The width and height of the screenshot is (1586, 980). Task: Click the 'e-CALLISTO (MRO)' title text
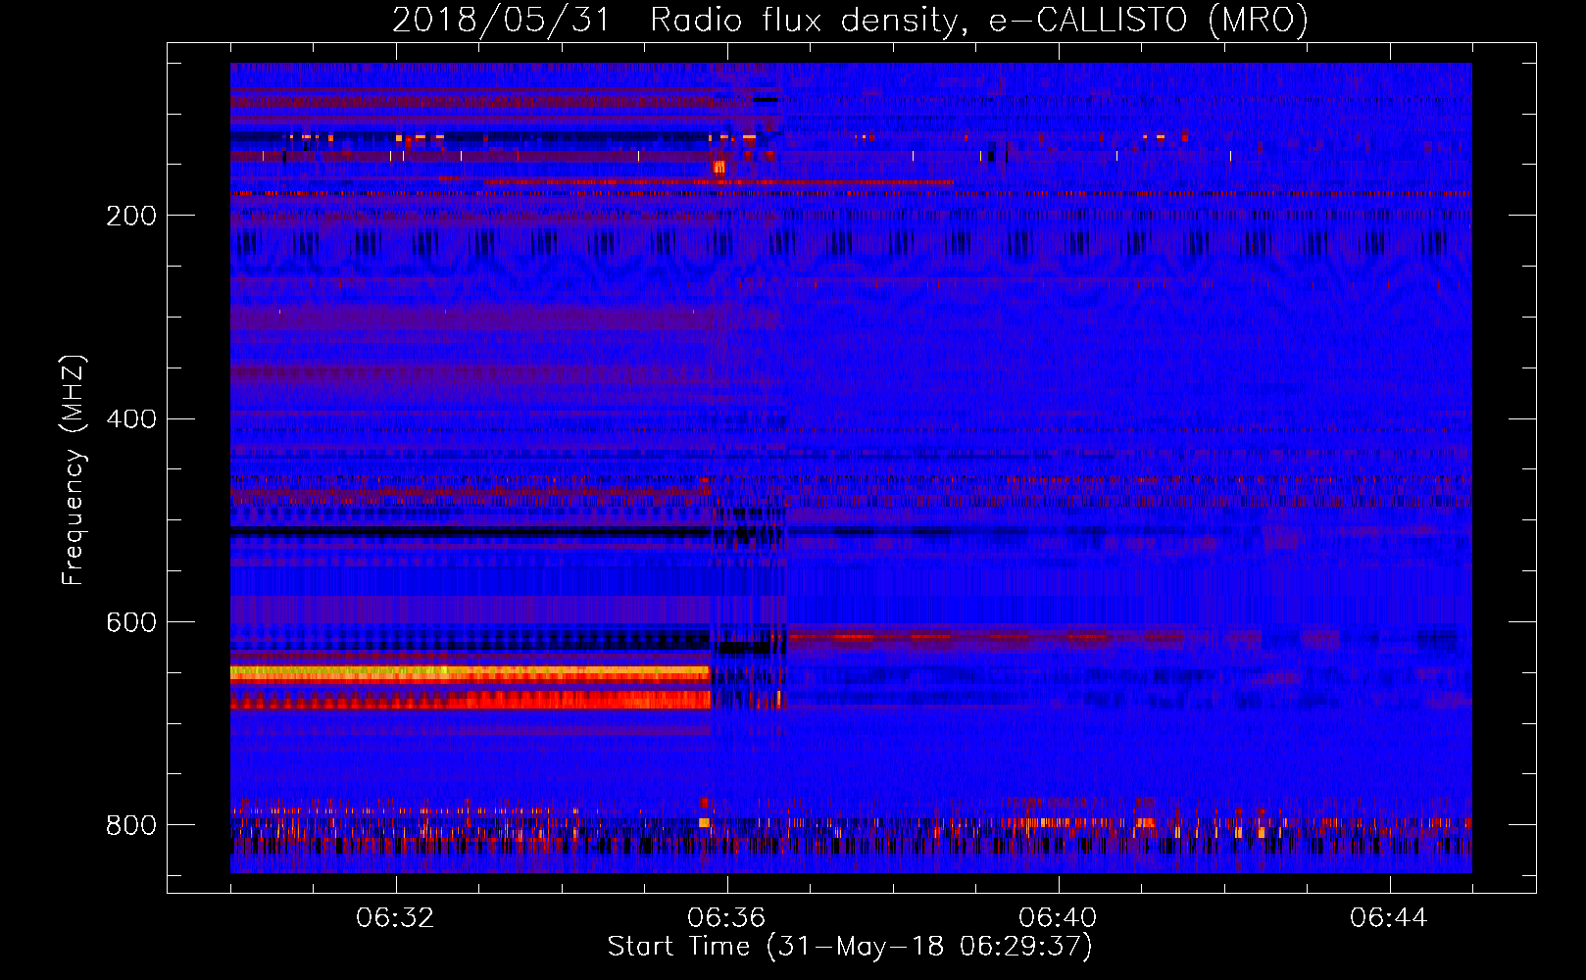click(x=1149, y=20)
